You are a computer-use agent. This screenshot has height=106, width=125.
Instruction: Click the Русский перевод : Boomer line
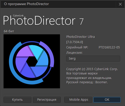(x=87, y=82)
